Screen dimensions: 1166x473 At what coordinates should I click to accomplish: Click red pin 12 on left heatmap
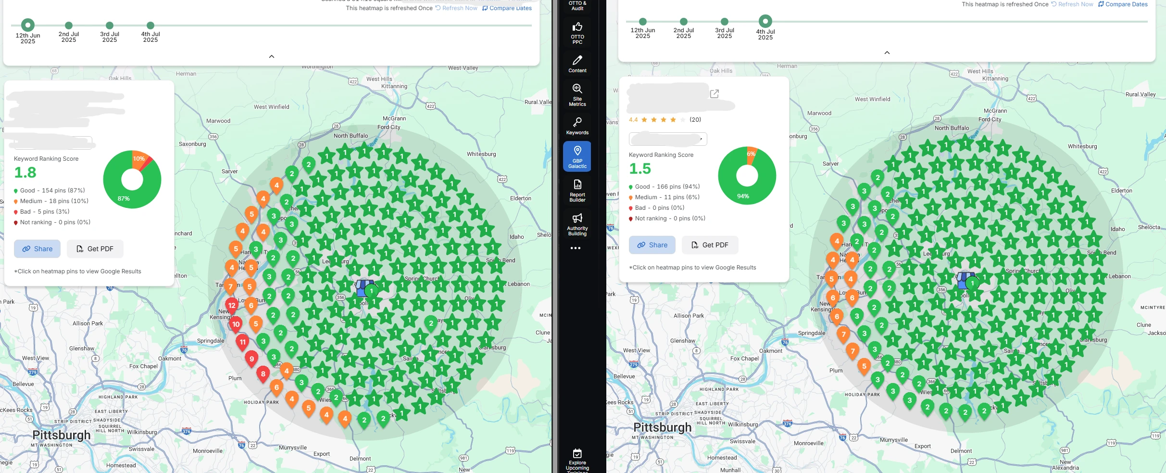232,306
